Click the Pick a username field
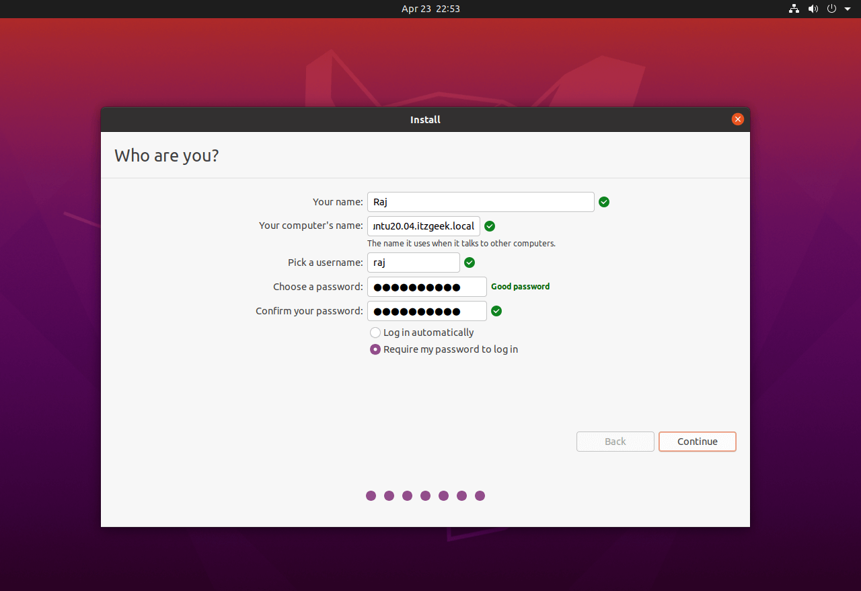This screenshot has height=591, width=861. [x=413, y=263]
